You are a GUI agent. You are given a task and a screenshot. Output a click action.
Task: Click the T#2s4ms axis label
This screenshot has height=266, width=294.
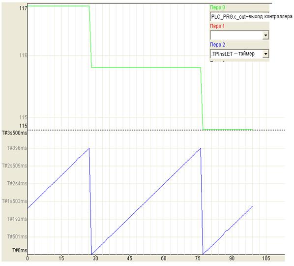(x=17, y=183)
